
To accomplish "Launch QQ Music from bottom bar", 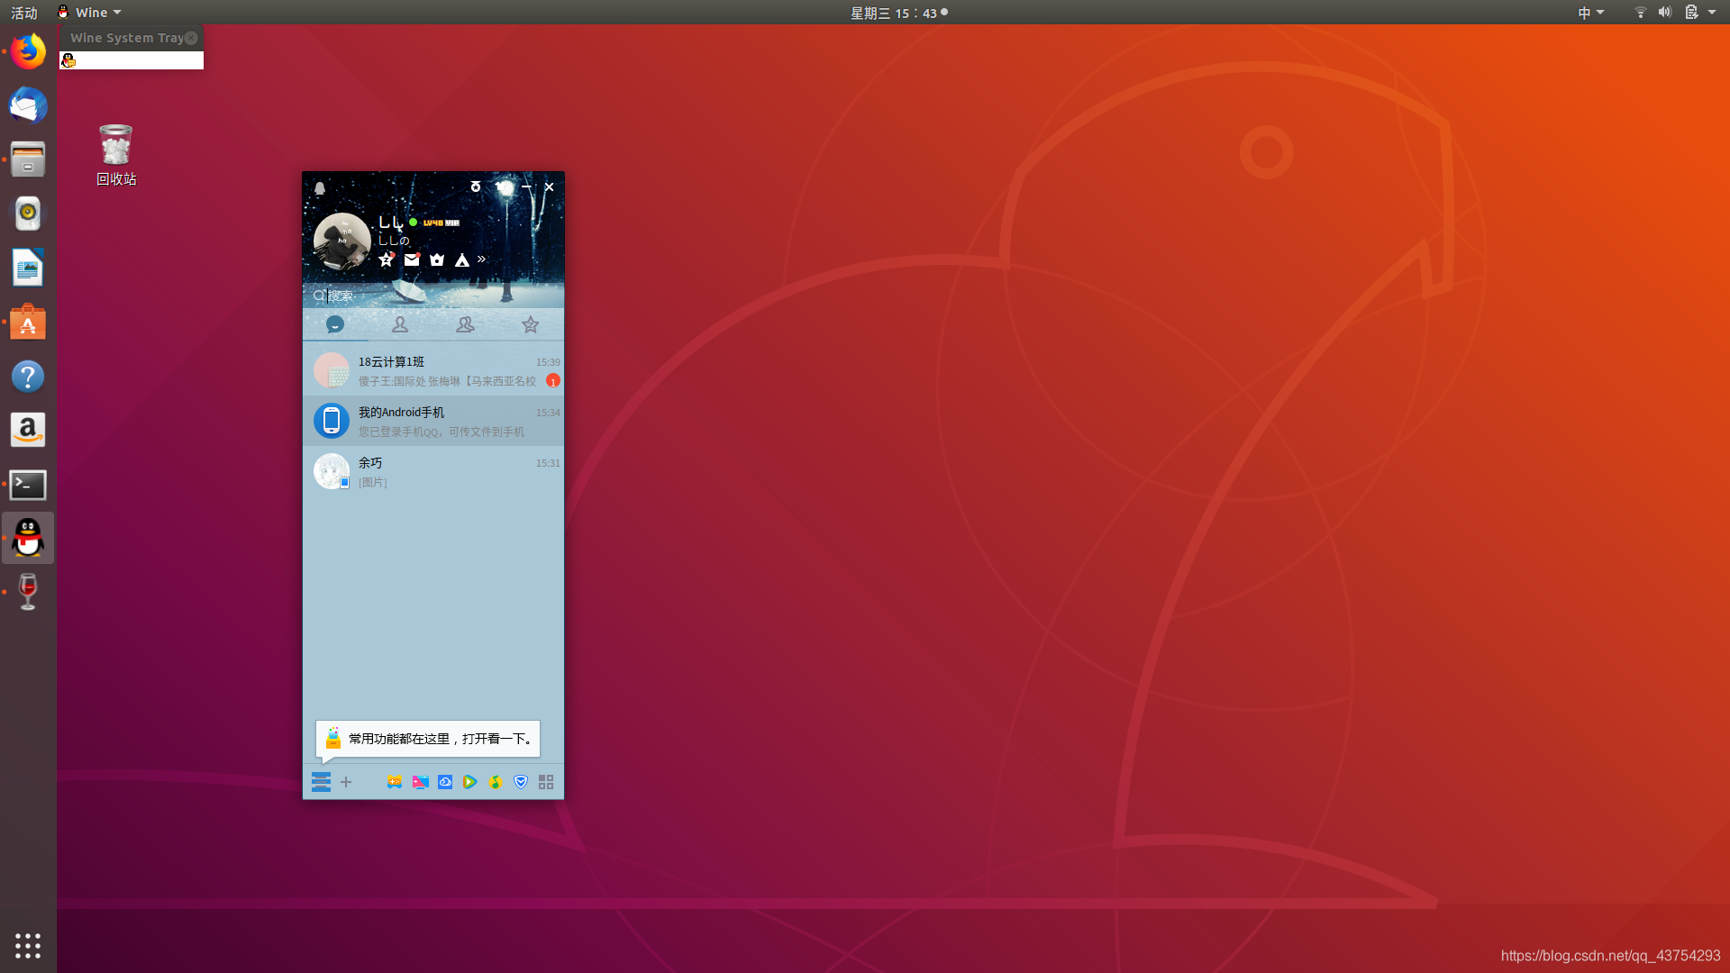I will coord(496,782).
